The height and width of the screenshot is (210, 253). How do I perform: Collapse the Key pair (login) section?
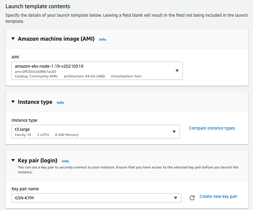13,161
